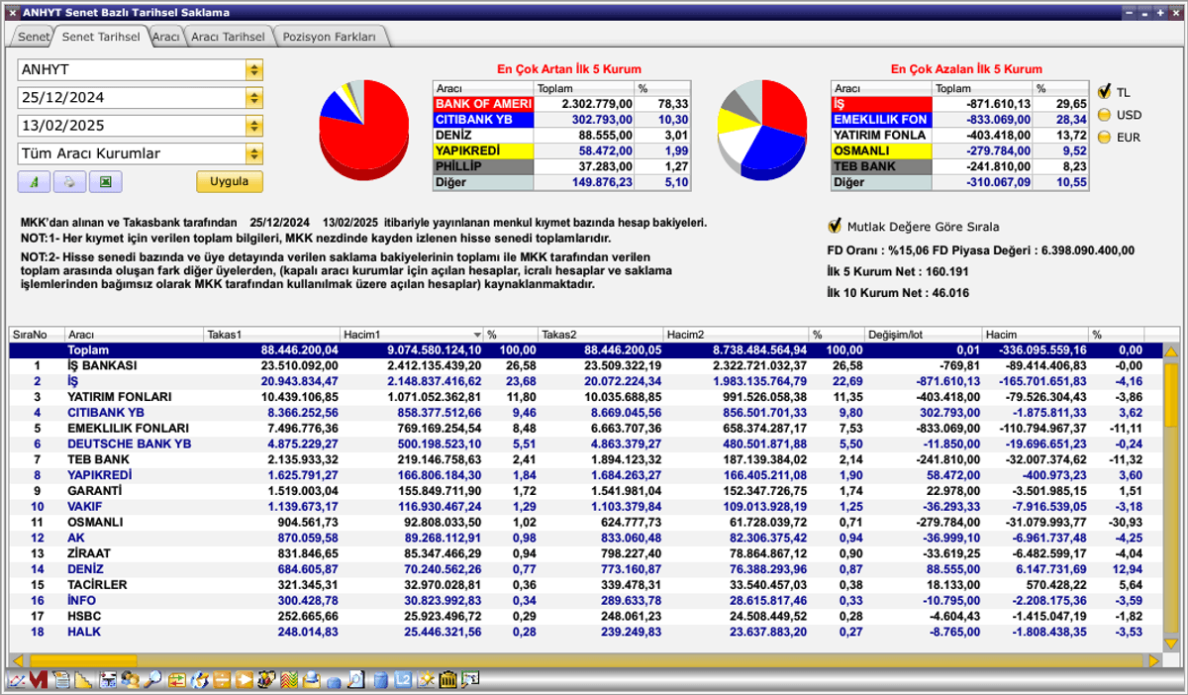Expand the Tüm Aracı Kurumlar dropdown

tap(254, 153)
